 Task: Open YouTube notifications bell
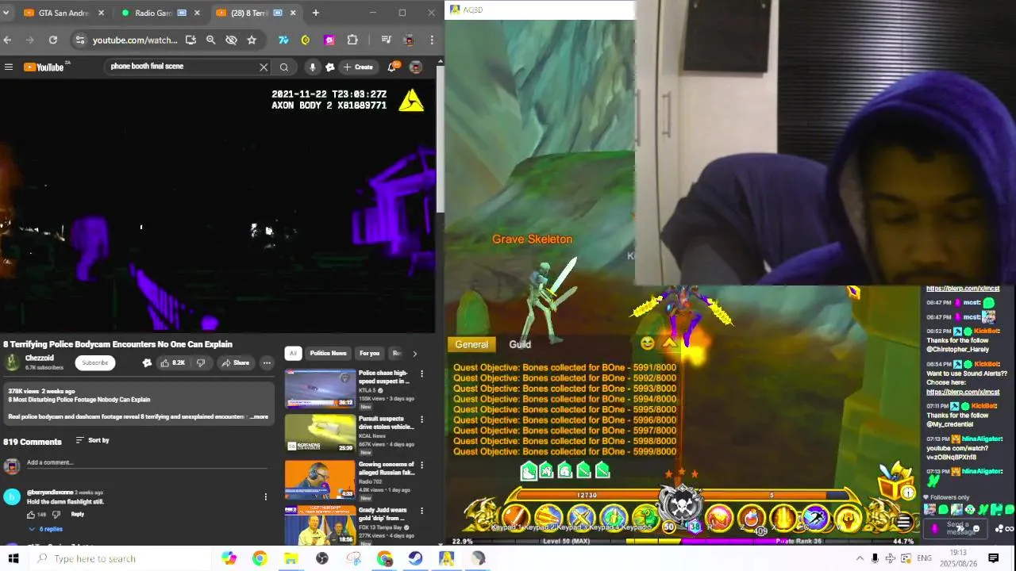[391, 67]
